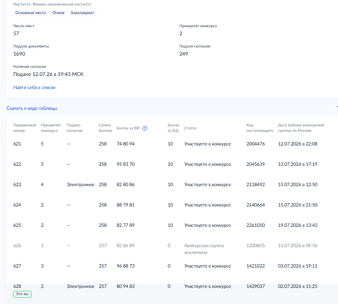Click the Баллы за ИД column header
This screenshot has height=304, width=338.
(x=174, y=128)
